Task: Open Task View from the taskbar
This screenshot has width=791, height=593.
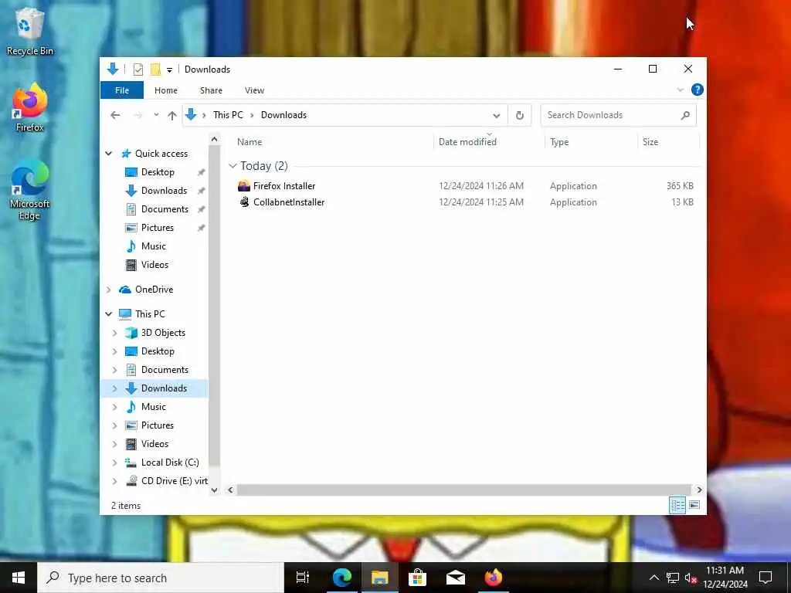Action: 303,578
